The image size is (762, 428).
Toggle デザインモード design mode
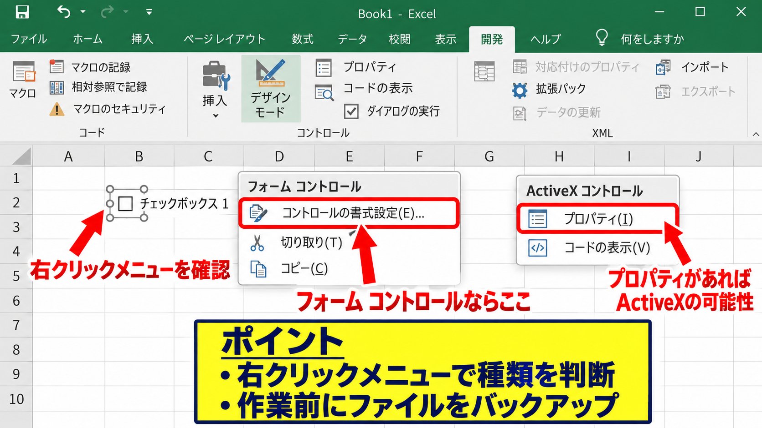pyautogui.click(x=271, y=89)
